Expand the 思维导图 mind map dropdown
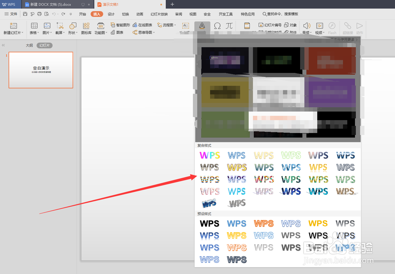The height and width of the screenshot is (274, 395). tap(154, 33)
